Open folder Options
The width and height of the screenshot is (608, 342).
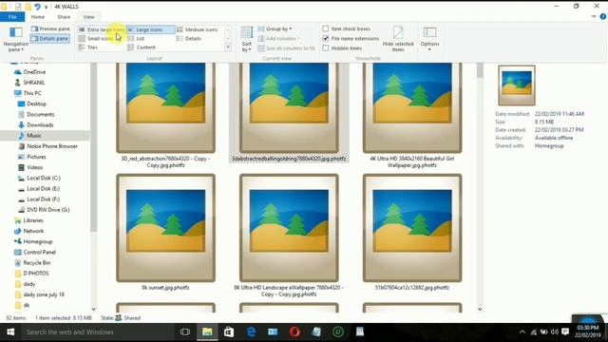coord(429,39)
